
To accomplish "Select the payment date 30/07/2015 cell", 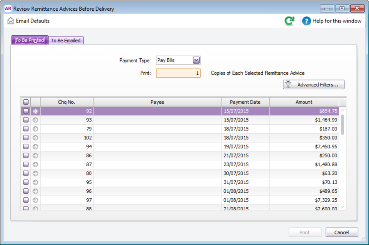I will 245,173.
